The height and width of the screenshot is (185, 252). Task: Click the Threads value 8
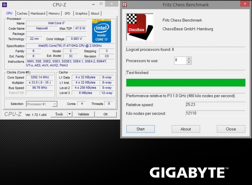(x=109, y=104)
